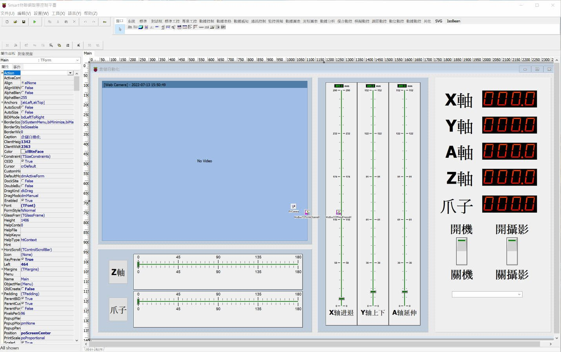Click the copy icon in the top toolbar
This screenshot has width=561, height=352.
49,22
